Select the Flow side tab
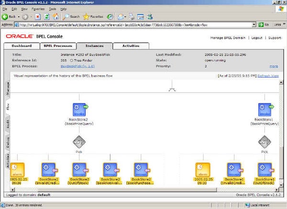287x209 pixels. tap(8, 106)
